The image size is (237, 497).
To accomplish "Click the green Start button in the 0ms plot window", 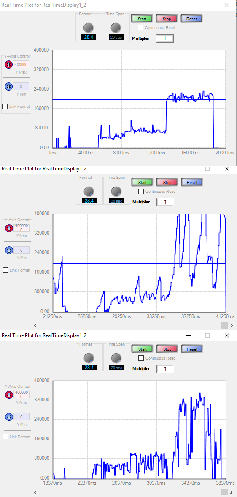I will (x=142, y=19).
